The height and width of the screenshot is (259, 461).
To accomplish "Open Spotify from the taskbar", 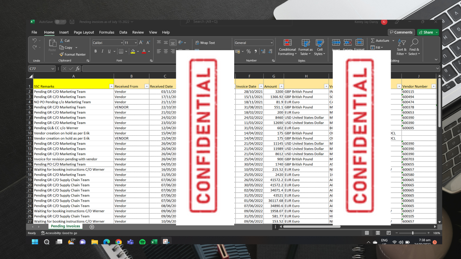I will pyautogui.click(x=143, y=242).
